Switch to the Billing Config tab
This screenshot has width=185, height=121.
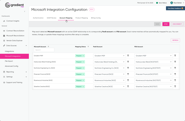coord(96,18)
